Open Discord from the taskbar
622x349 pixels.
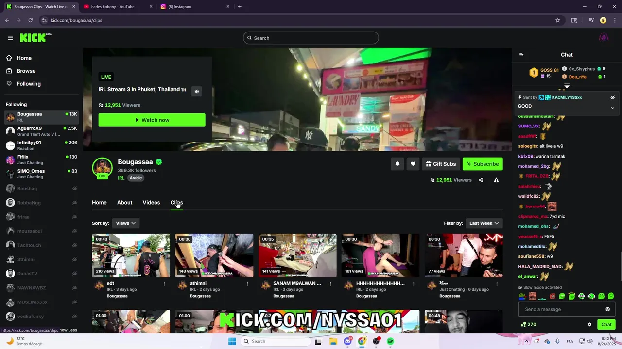tap(347, 341)
